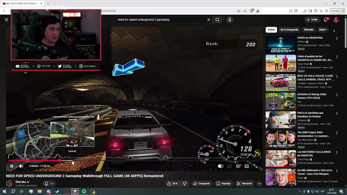Open 'Los DOCTORES CALLEJEROS de PAKISTÁN' title

314,154
